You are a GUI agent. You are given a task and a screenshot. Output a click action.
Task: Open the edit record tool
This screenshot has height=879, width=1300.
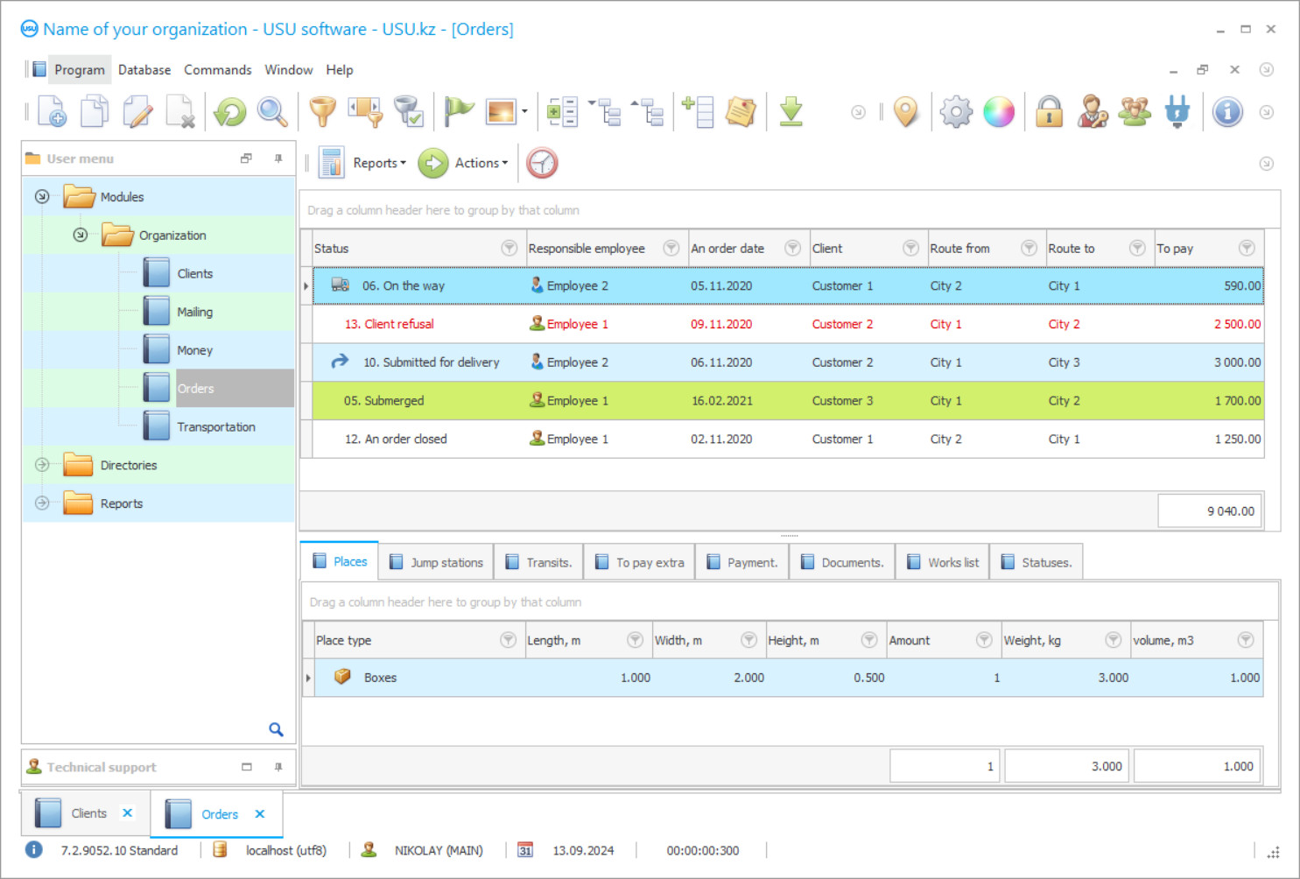[137, 111]
